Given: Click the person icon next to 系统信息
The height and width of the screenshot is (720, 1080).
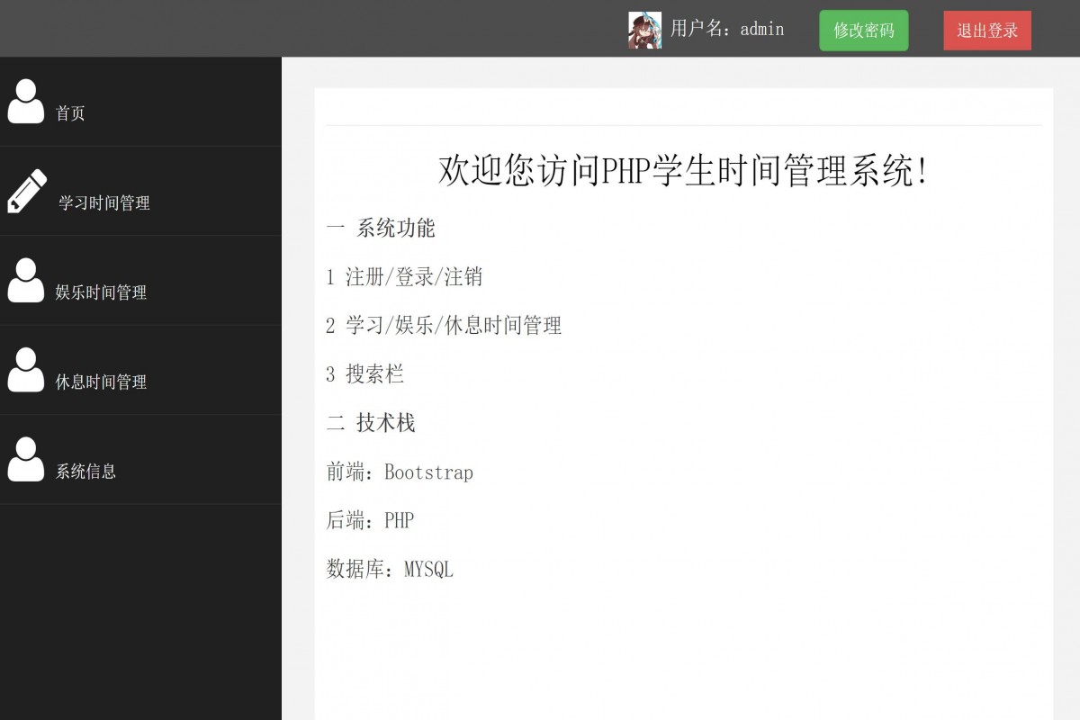Looking at the screenshot, I should pos(26,459).
